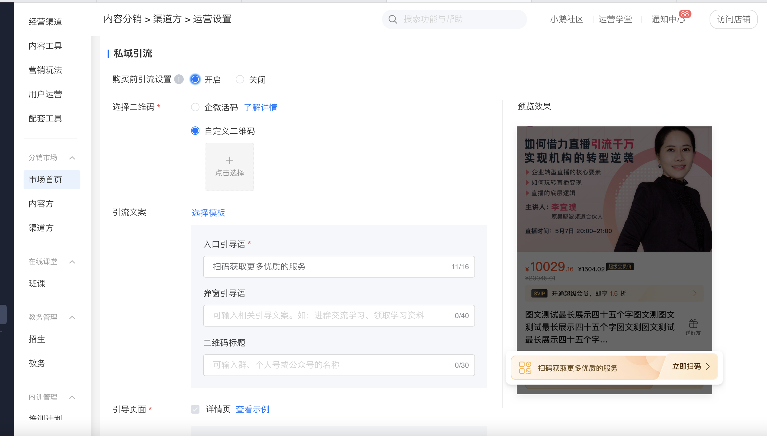
Task: Toggle the 详情页 checkbox
Action: coord(195,409)
